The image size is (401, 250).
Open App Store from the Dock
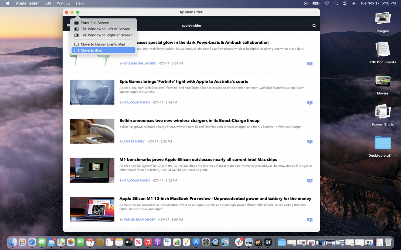pyautogui.click(x=196, y=242)
